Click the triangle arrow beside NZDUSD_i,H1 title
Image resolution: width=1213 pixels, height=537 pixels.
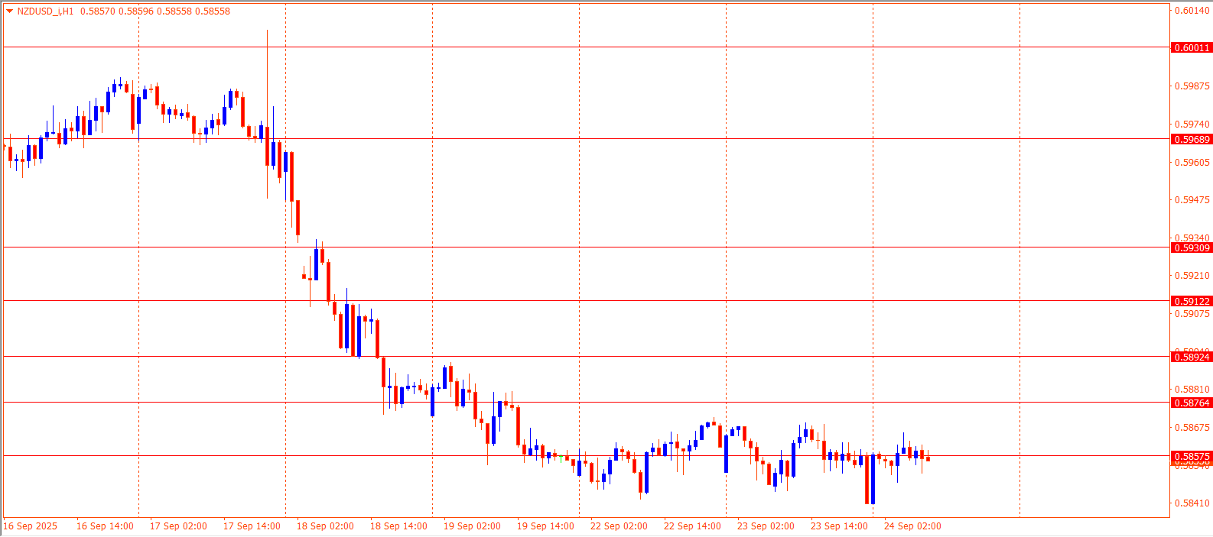pyautogui.click(x=10, y=11)
